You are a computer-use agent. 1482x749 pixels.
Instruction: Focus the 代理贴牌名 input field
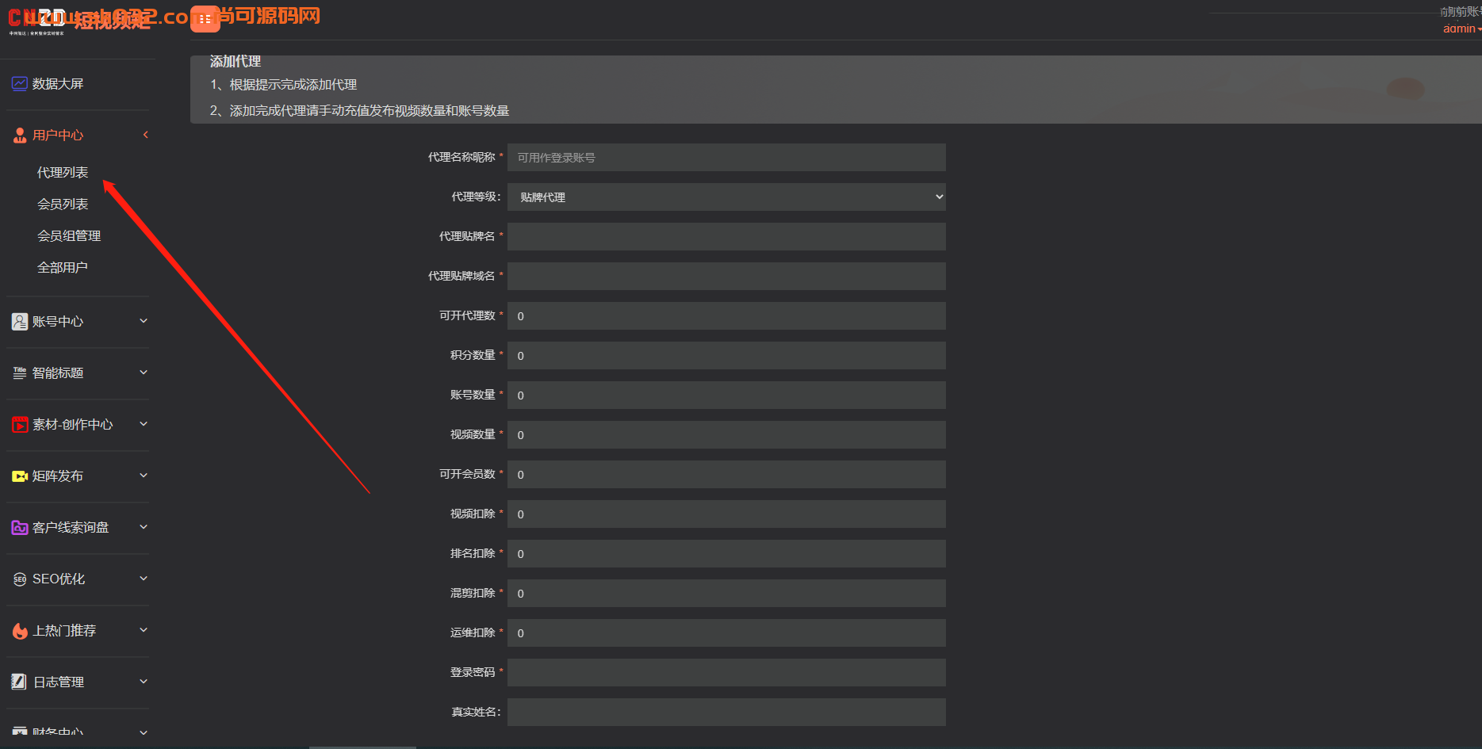(726, 237)
